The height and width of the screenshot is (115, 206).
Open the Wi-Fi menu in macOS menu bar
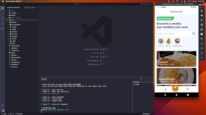(177, 1)
